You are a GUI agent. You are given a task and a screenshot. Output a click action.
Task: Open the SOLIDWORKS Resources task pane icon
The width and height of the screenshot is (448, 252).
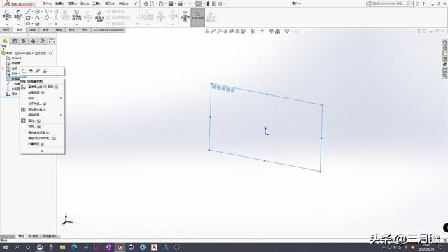click(x=445, y=42)
